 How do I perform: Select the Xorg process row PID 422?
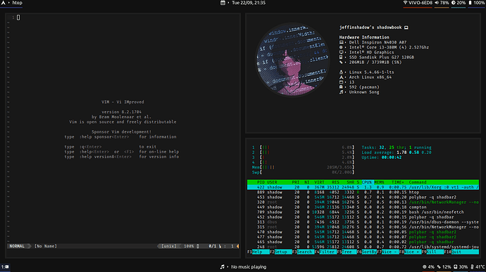363,187
